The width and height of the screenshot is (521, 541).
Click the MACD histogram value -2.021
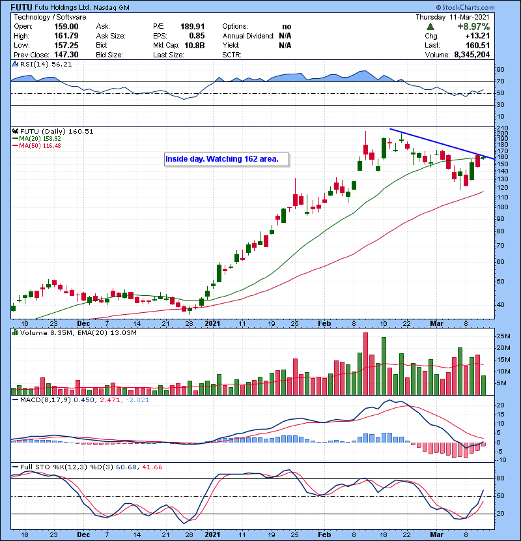[137, 400]
